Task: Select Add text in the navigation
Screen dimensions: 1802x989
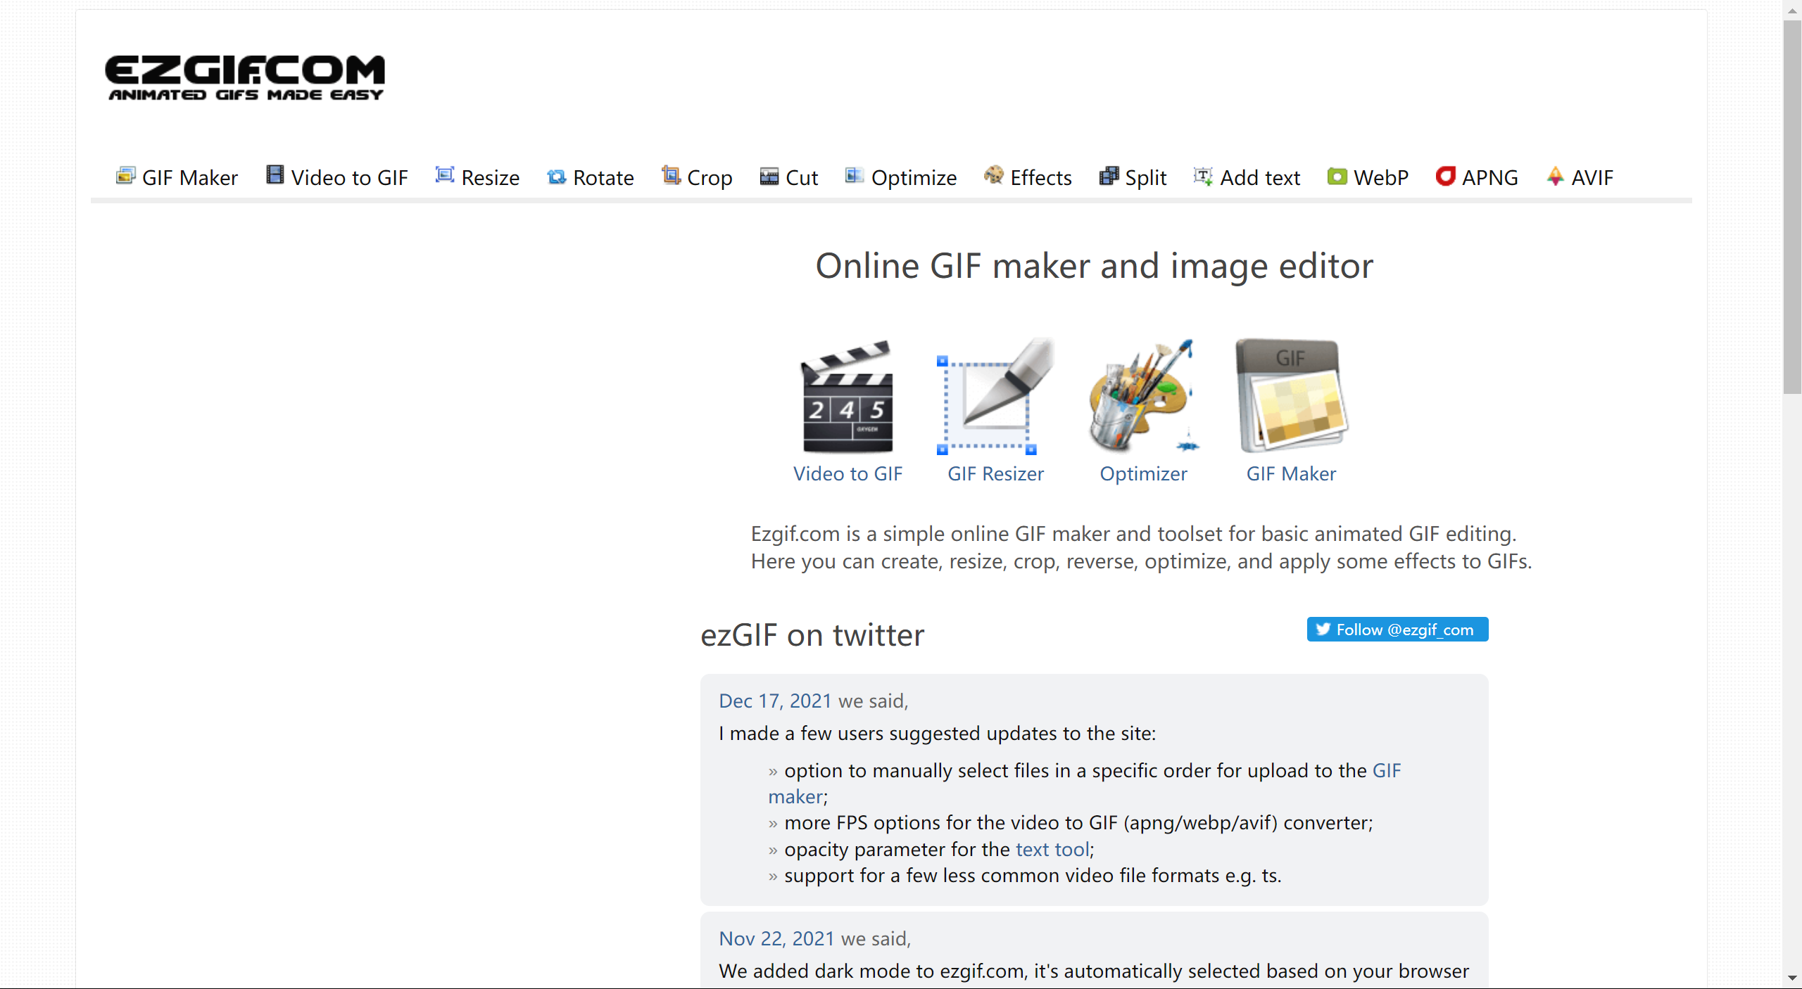Action: click(x=1247, y=177)
